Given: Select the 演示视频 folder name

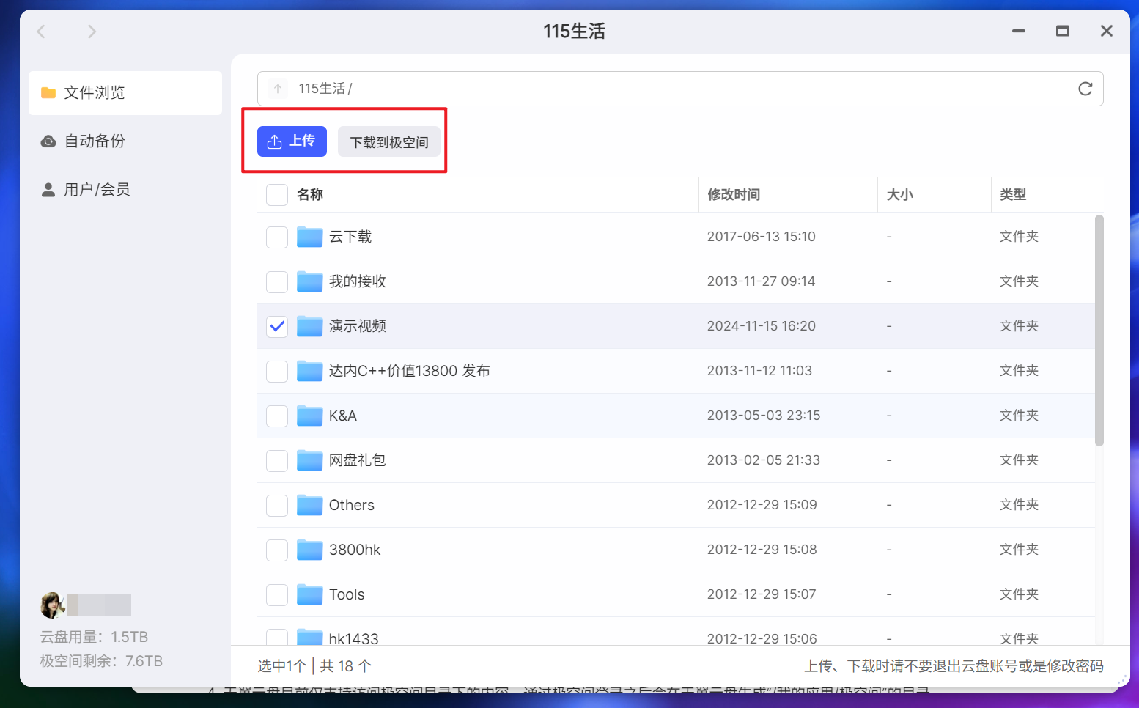Looking at the screenshot, I should click(358, 326).
